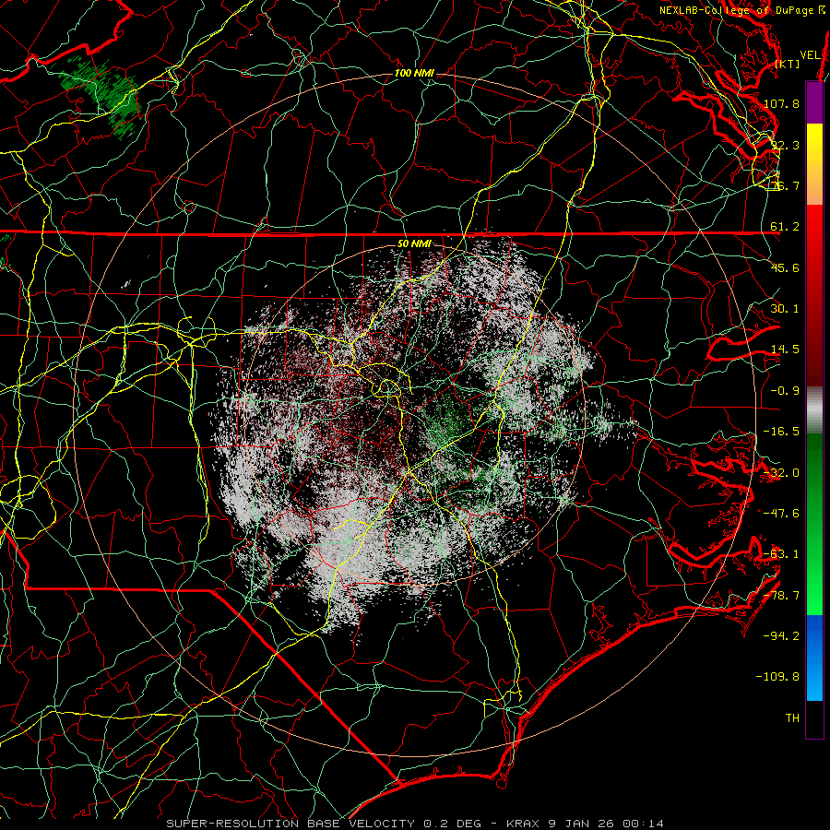Select the -0.9 velocity scale label
830x830 pixels.
[x=785, y=391]
